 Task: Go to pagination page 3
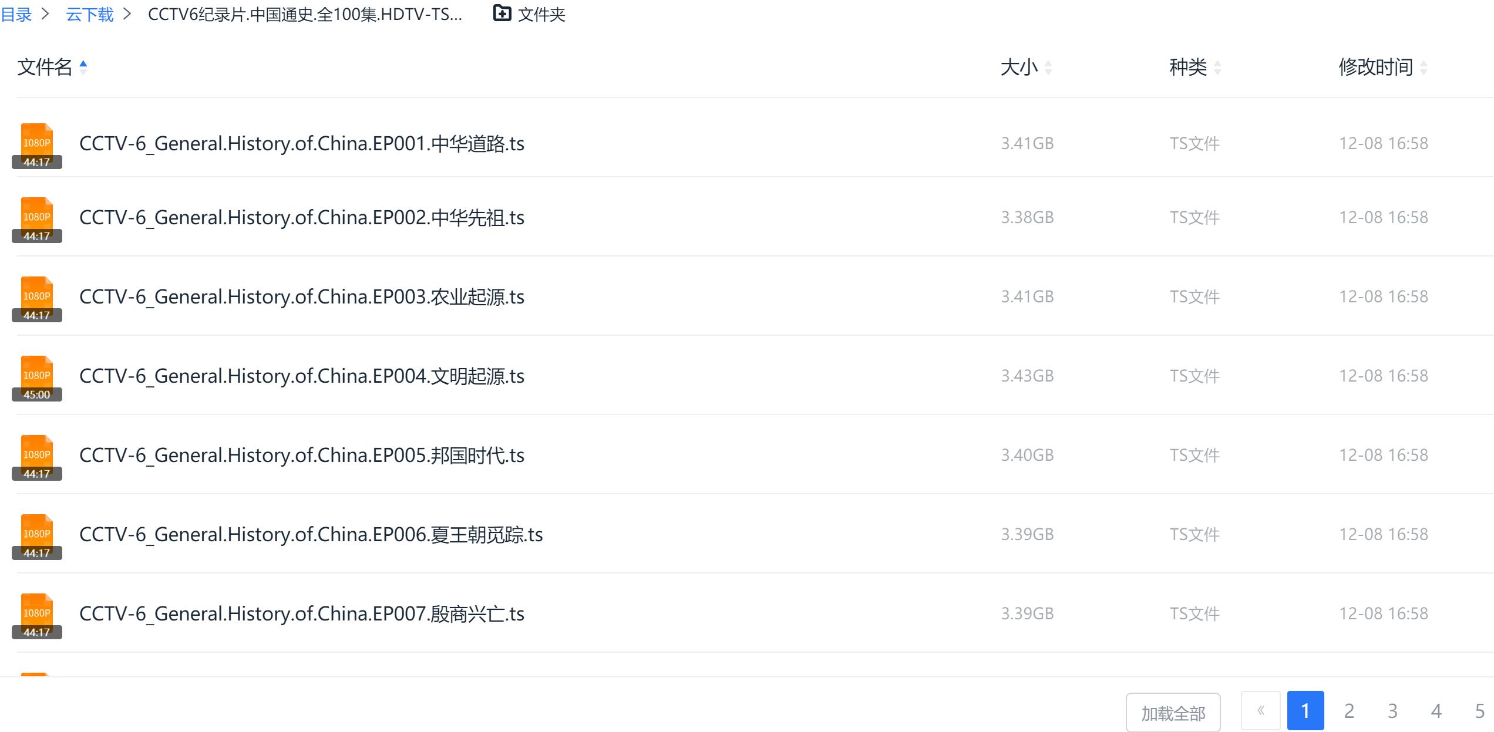pyautogui.click(x=1392, y=711)
